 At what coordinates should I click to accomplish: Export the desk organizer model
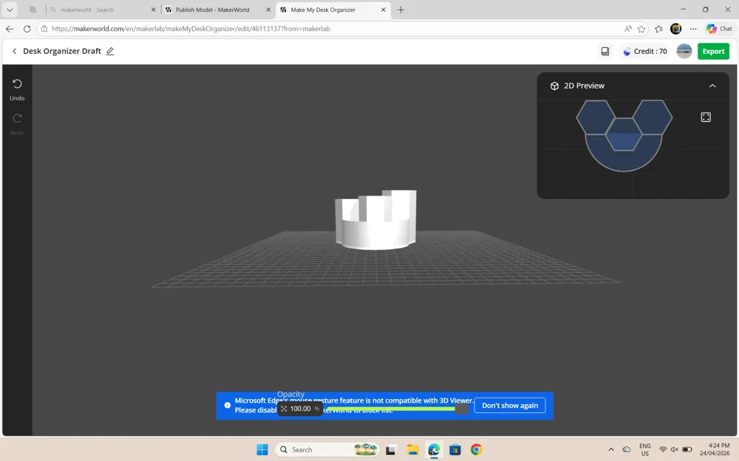[713, 52]
